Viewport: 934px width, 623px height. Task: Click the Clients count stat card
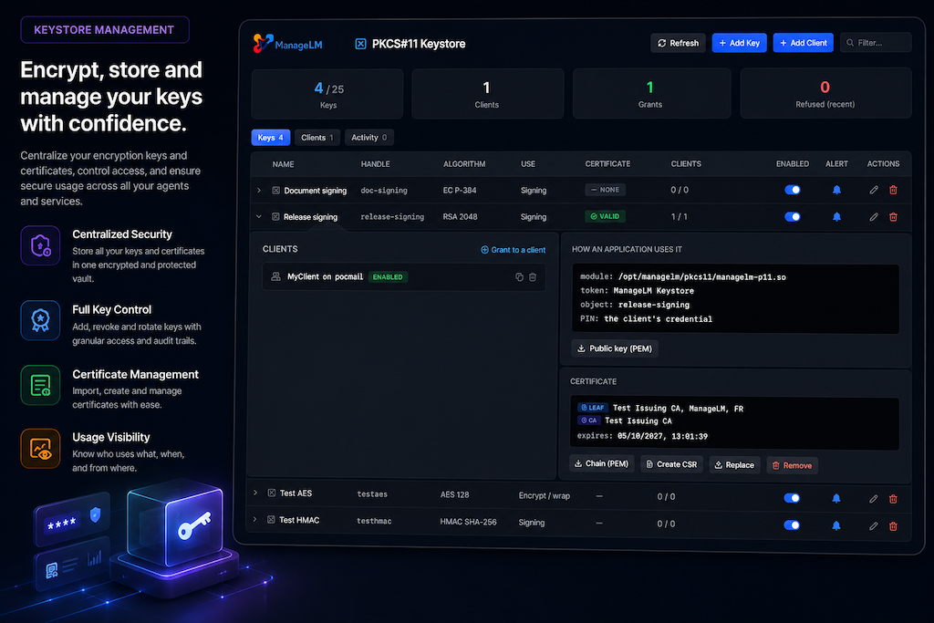tap(487, 94)
